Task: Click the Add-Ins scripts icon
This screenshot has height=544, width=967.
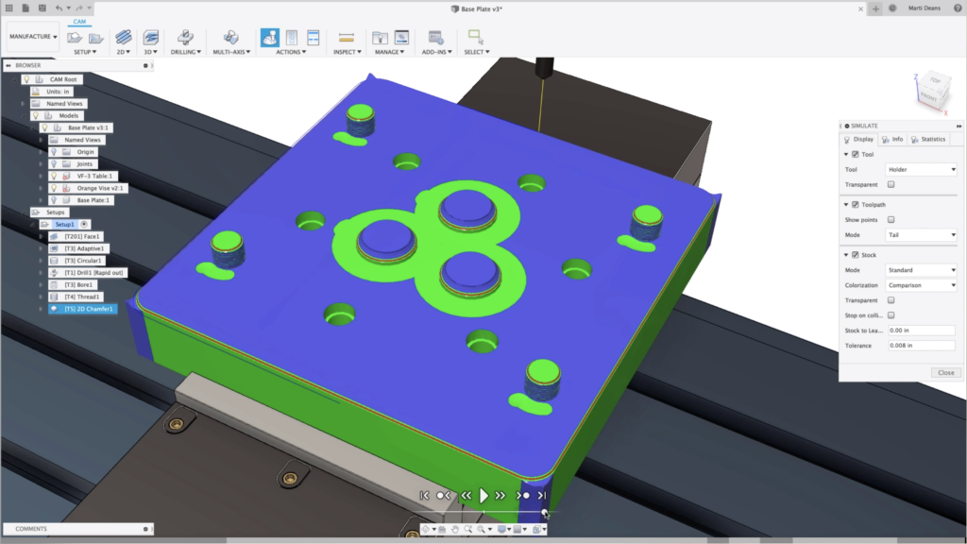Action: pos(435,38)
